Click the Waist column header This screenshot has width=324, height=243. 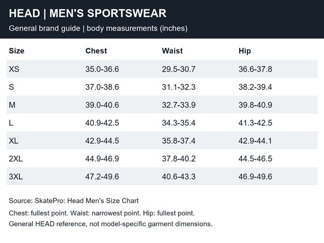tap(172, 51)
